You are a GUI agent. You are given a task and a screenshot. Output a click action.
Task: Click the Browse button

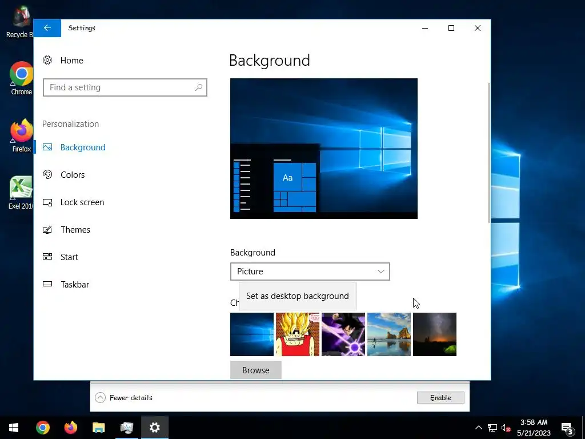pos(255,370)
